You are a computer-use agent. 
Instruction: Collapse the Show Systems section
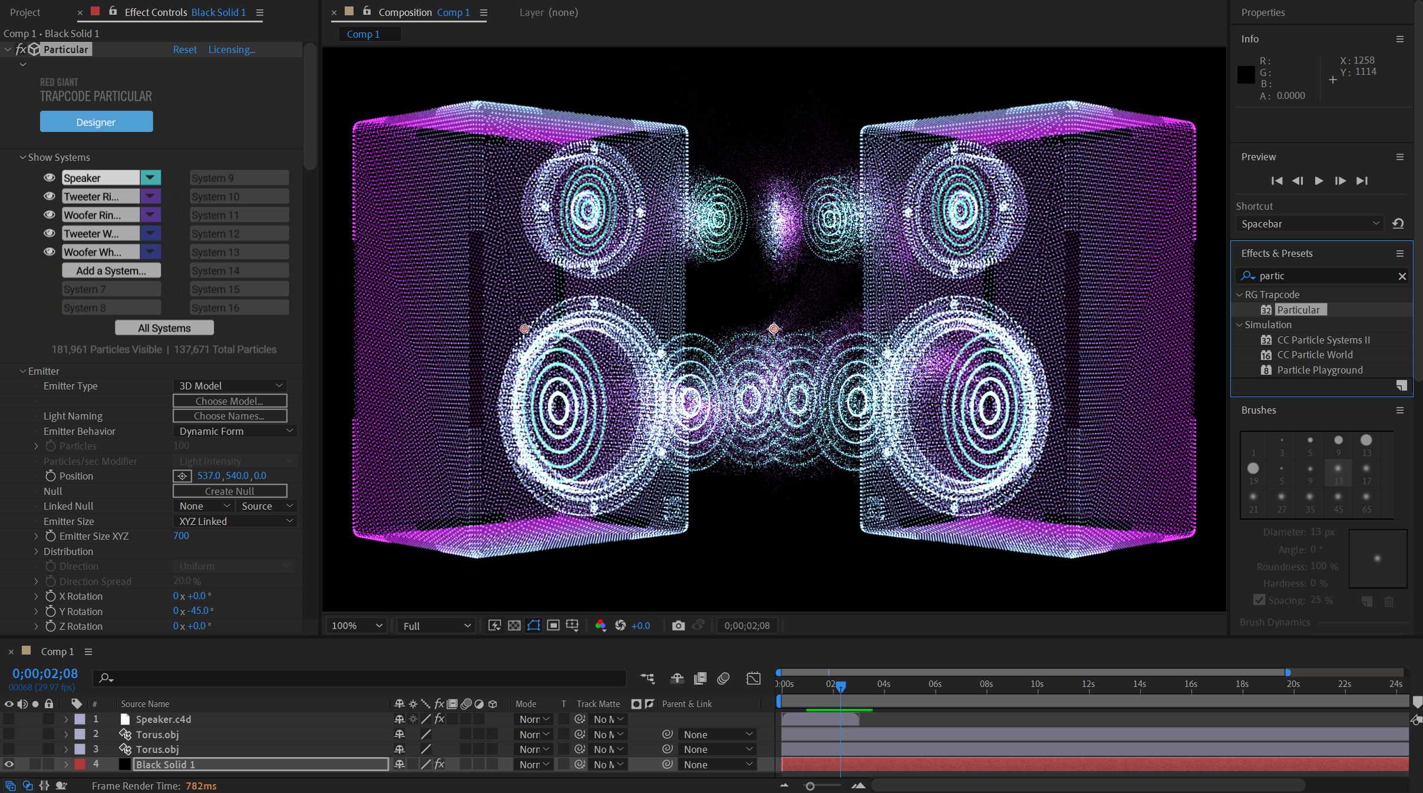(x=23, y=157)
